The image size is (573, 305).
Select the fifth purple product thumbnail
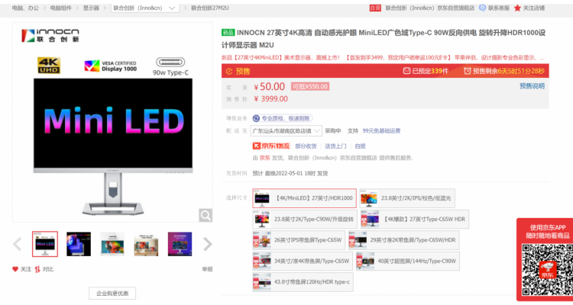point(180,244)
